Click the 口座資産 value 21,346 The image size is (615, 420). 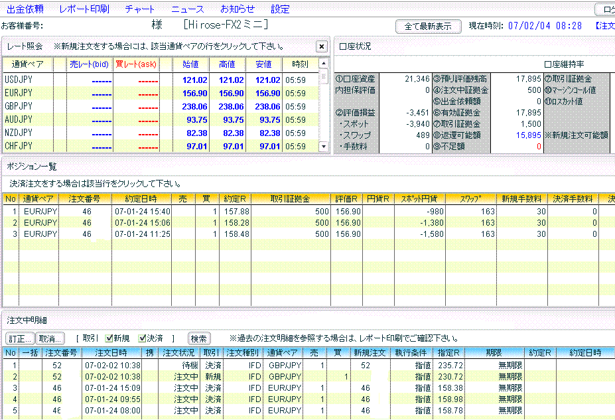click(x=417, y=79)
